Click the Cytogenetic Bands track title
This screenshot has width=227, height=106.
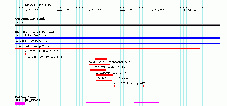coord(30,19)
